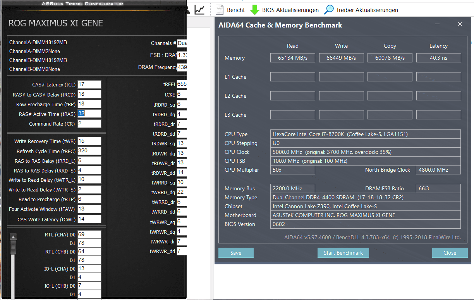Click the ChannelA-DIMM18192MB entry
Image resolution: width=474 pixels, height=300 pixels.
(x=38, y=42)
